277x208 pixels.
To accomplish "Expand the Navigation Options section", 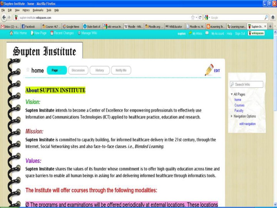I will (232, 116).
